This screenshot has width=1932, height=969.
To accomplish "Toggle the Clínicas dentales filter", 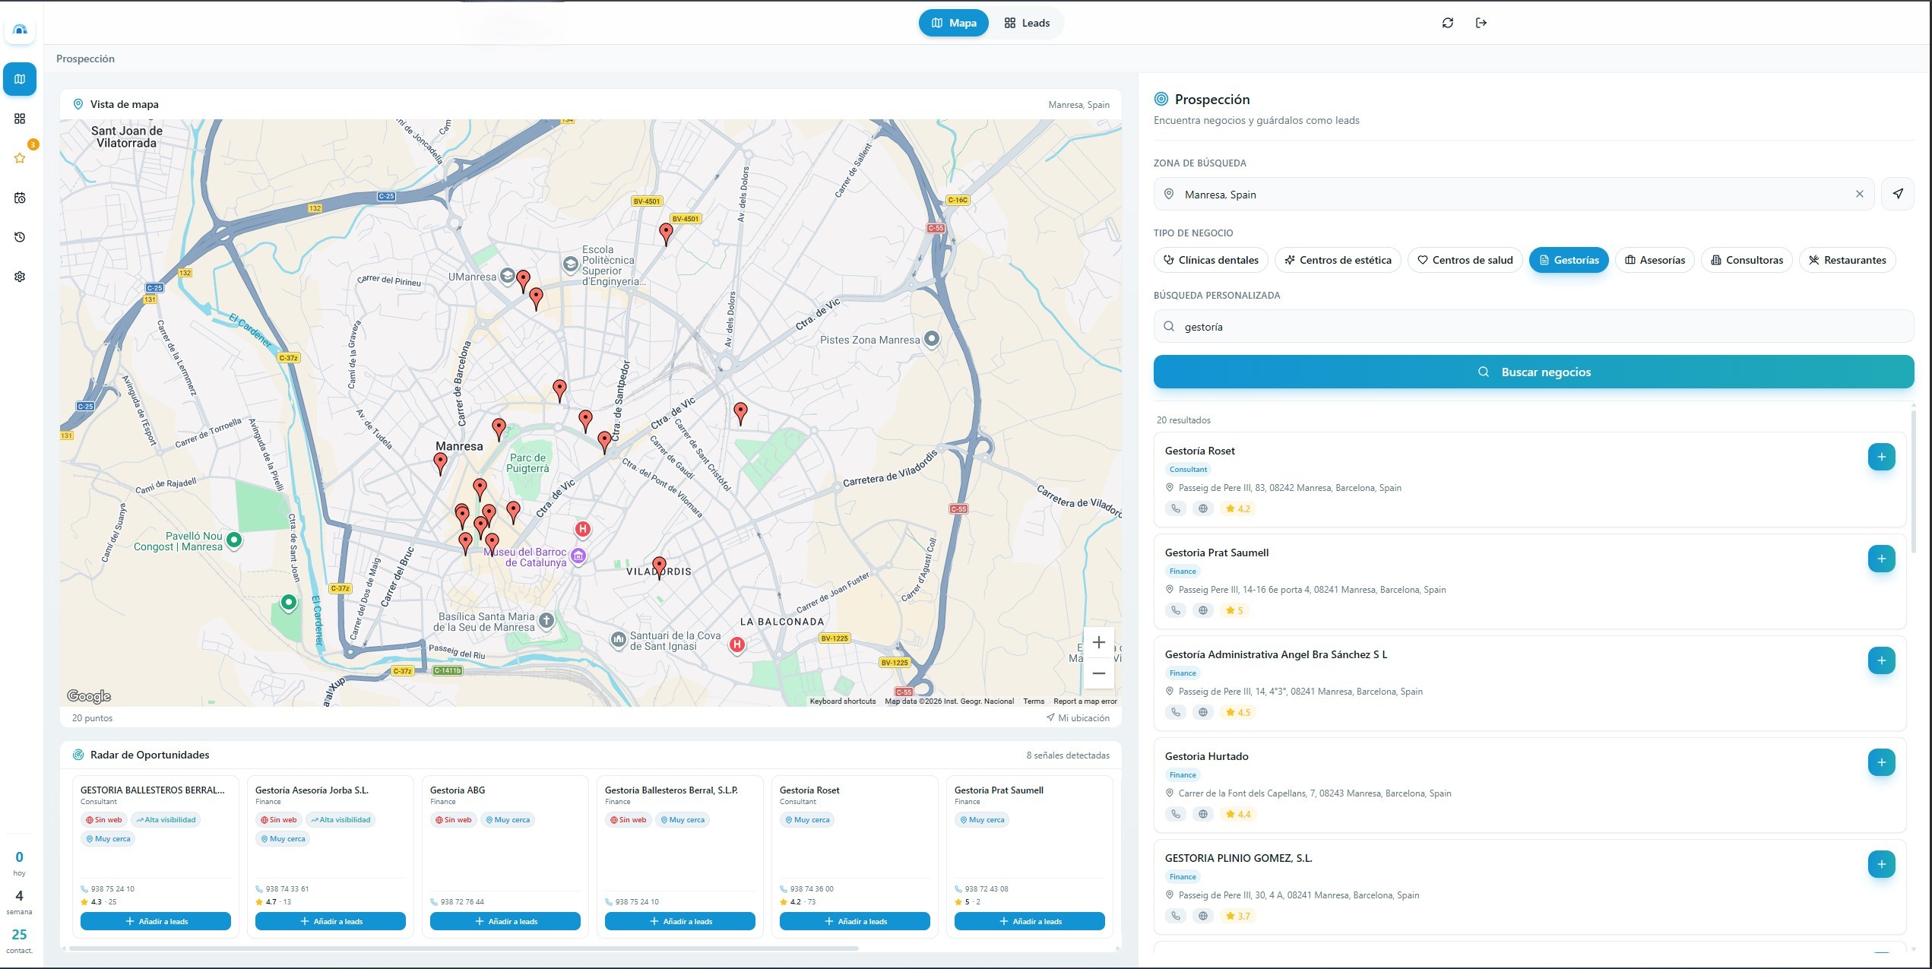I will pos(1210,259).
